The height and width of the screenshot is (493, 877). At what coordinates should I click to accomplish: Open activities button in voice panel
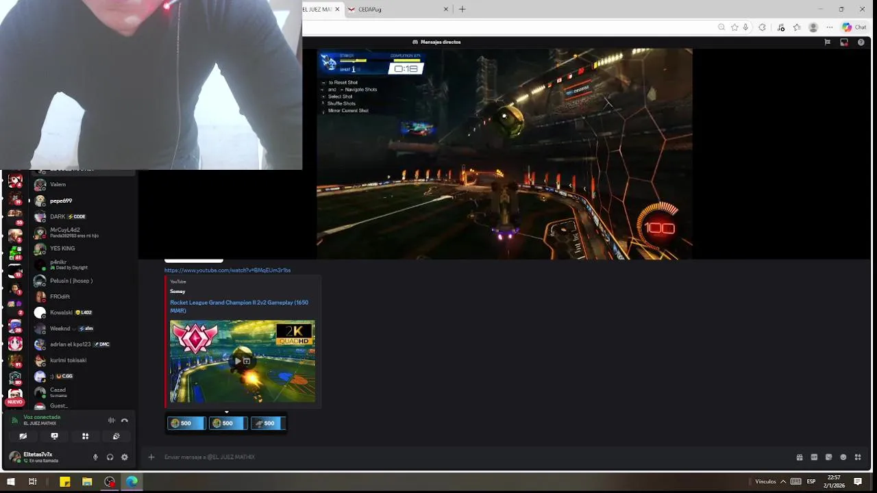(x=85, y=436)
